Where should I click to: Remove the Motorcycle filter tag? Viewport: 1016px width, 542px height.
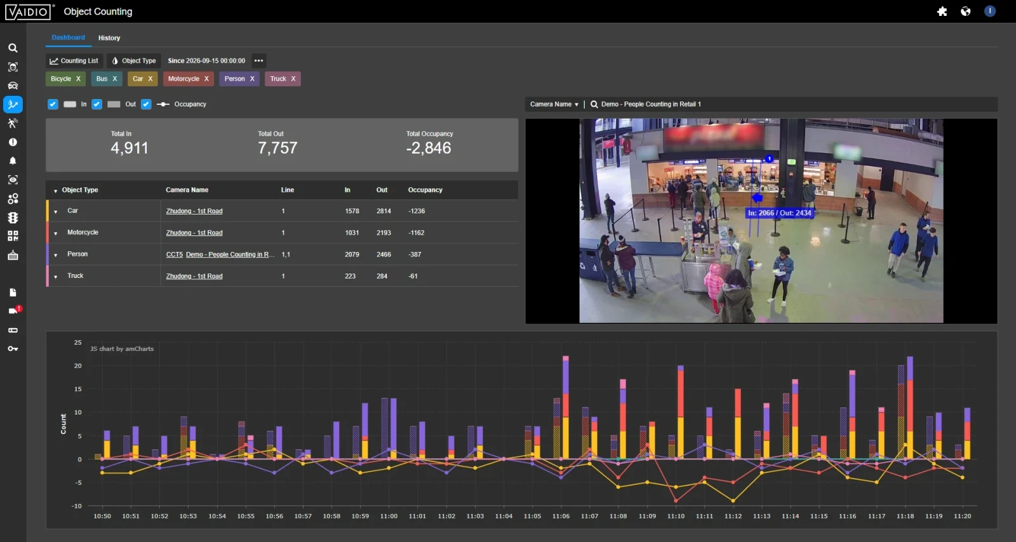206,79
